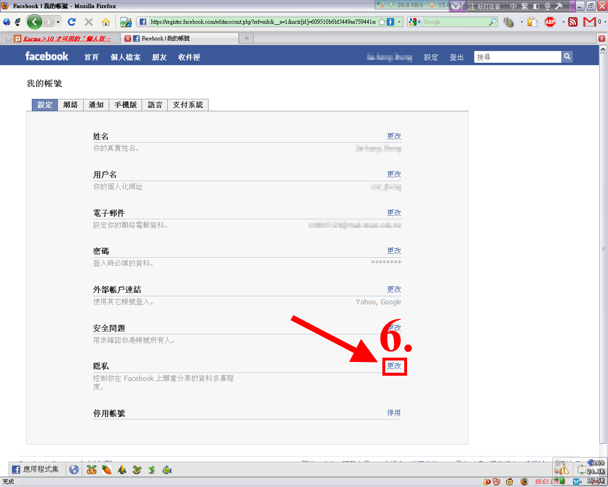The width and height of the screenshot is (608, 487).
Task: Open the Google search engine dropdown
Action: coord(415,22)
